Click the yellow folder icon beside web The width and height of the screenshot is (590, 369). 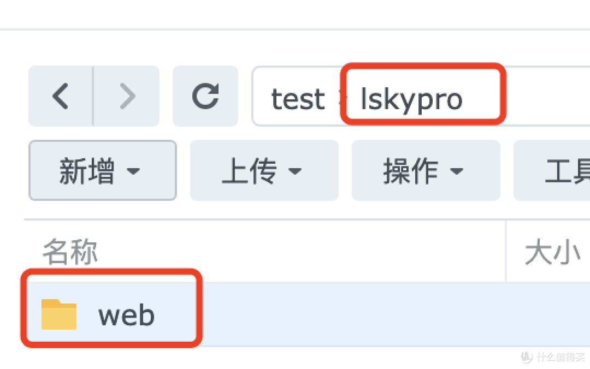coord(60,314)
